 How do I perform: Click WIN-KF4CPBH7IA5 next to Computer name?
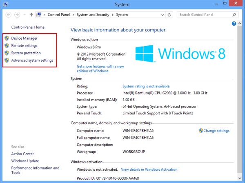[138, 131]
